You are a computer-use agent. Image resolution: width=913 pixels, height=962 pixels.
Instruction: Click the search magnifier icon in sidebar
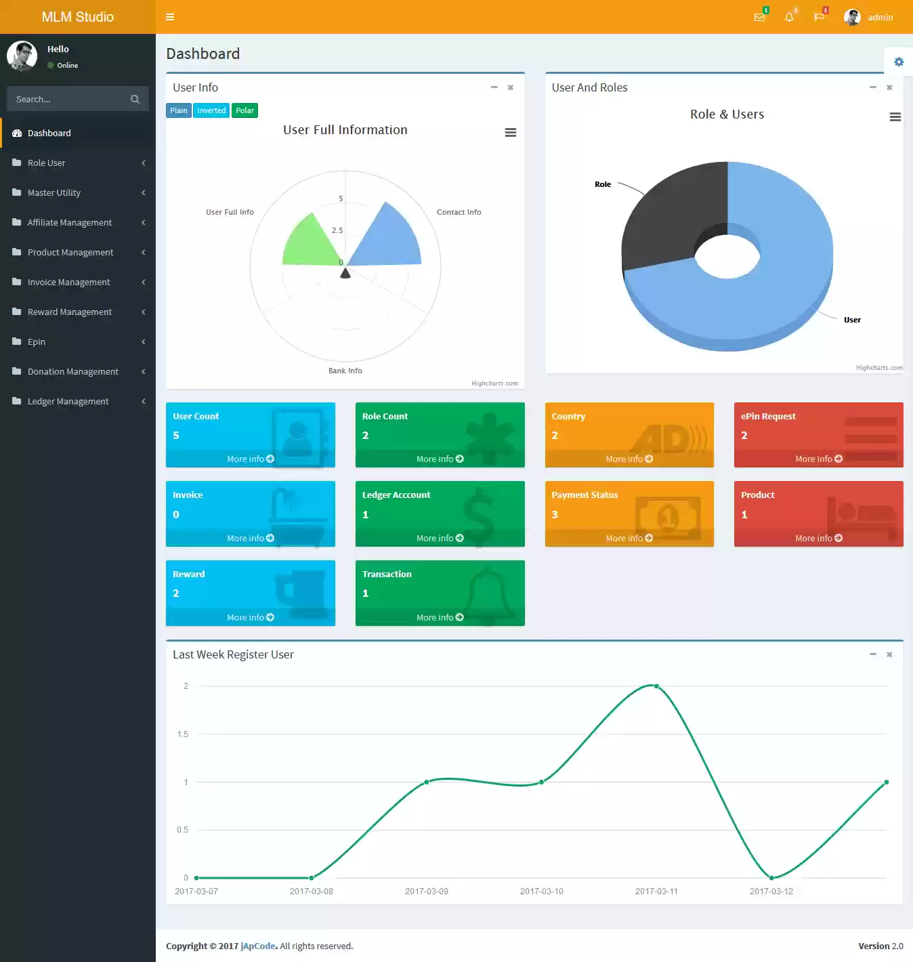pyautogui.click(x=135, y=99)
